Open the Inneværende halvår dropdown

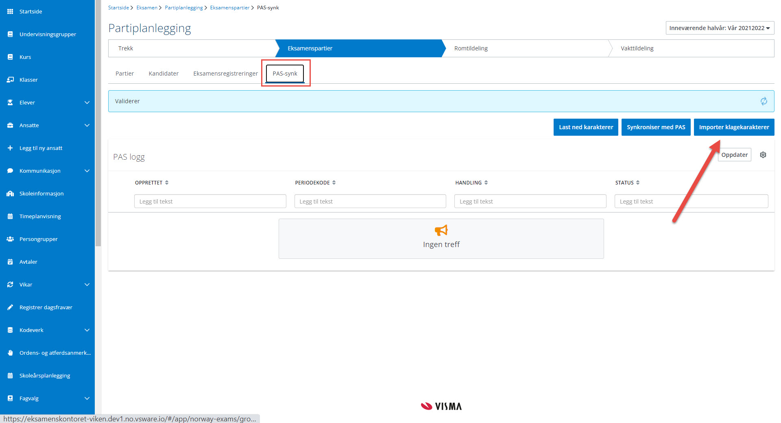tap(720, 28)
